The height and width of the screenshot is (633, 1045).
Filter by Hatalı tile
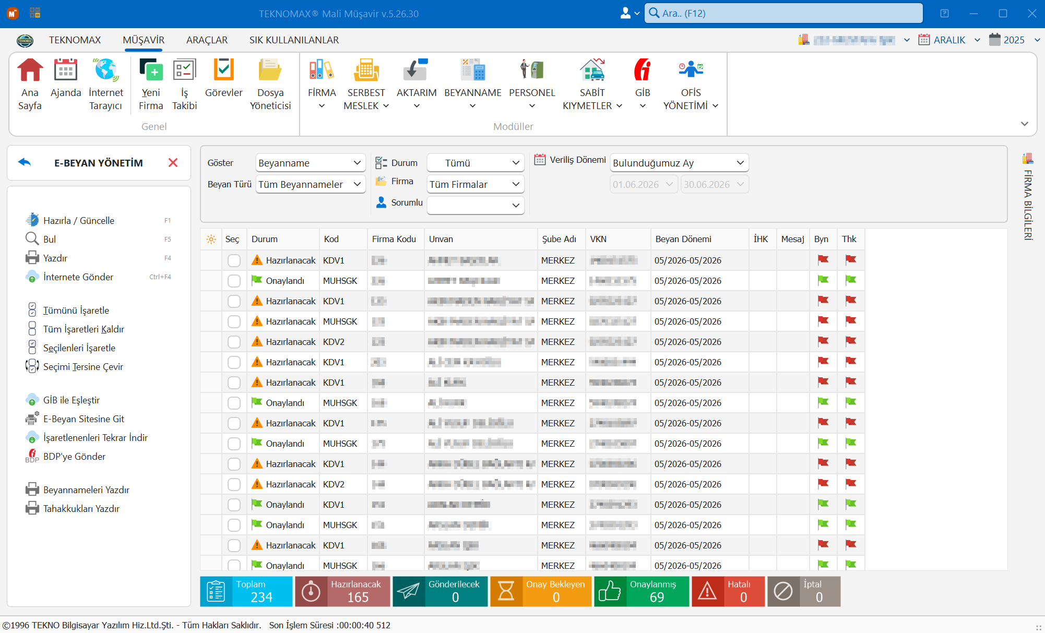[728, 591]
